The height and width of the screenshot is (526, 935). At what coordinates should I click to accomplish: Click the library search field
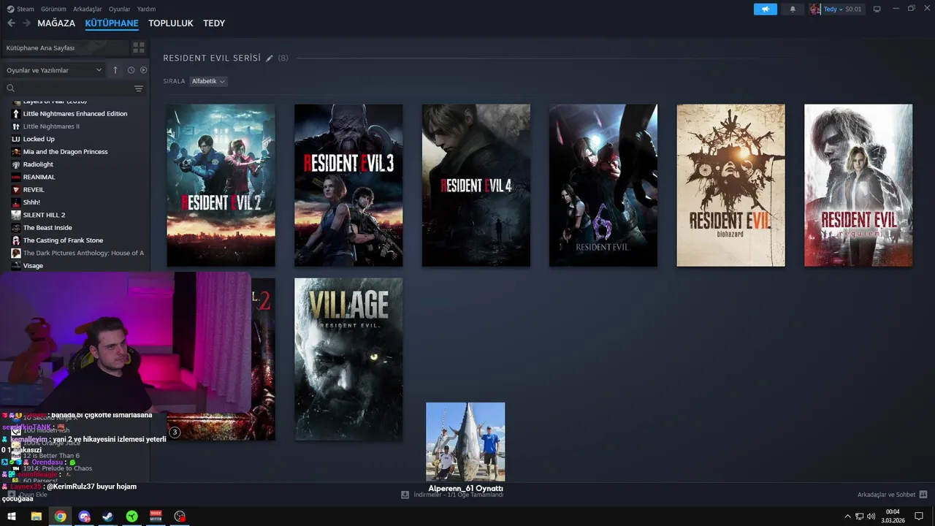(x=67, y=88)
